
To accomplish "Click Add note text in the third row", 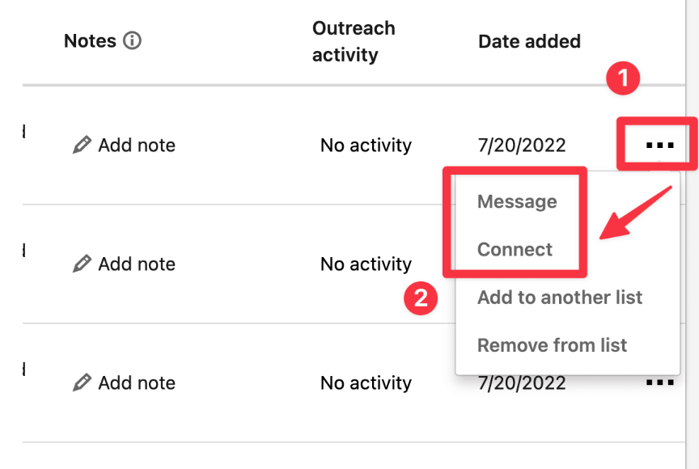I will tap(137, 383).
